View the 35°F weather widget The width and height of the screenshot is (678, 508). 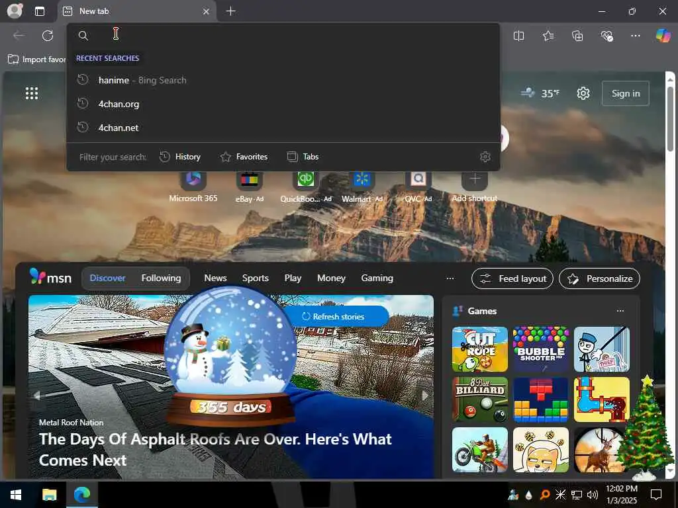540,93
